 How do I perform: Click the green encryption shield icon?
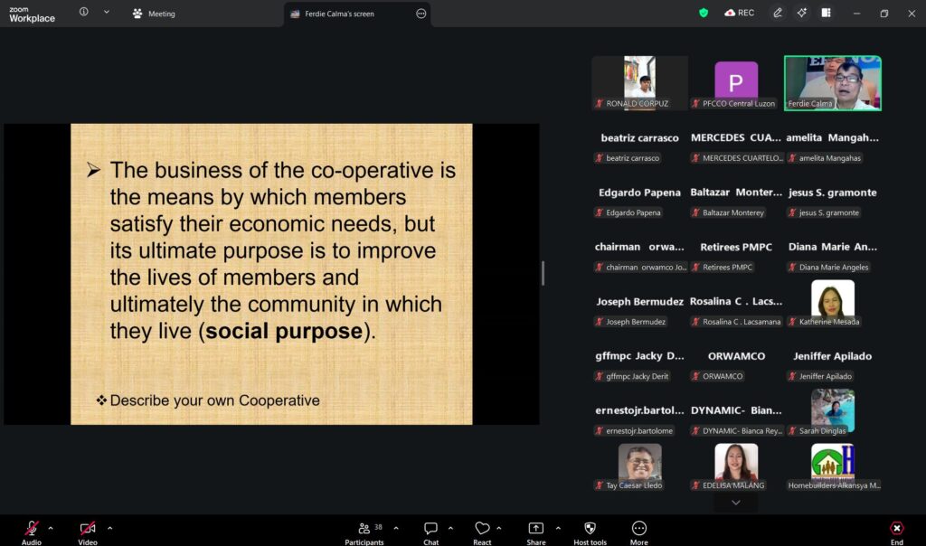pos(704,13)
